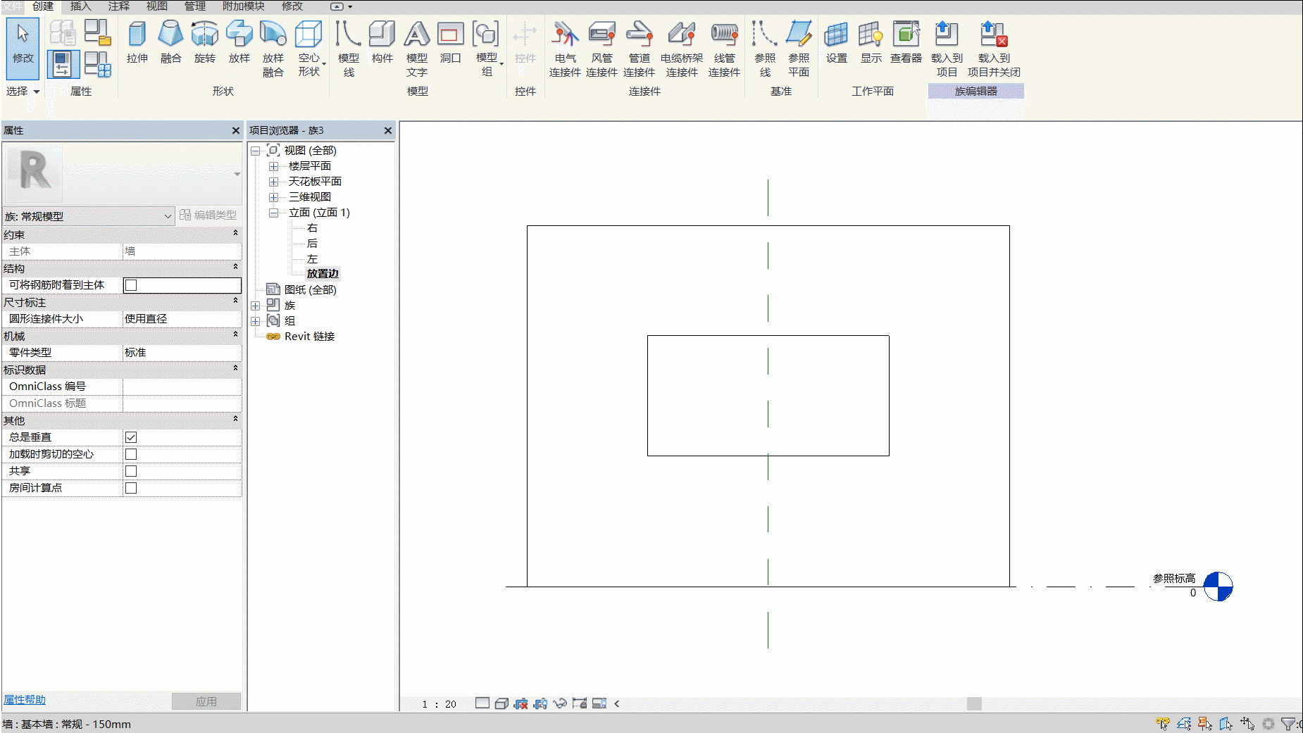The image size is (1303, 733).
Task: Add a 风管连接件 duct connector
Action: tap(601, 49)
